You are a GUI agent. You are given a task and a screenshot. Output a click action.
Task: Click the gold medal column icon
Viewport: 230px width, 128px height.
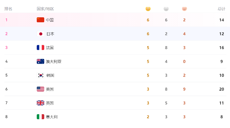point(148,9)
